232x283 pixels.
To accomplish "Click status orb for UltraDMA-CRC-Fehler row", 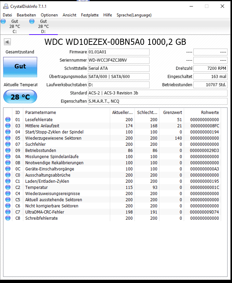I will 8,212.
